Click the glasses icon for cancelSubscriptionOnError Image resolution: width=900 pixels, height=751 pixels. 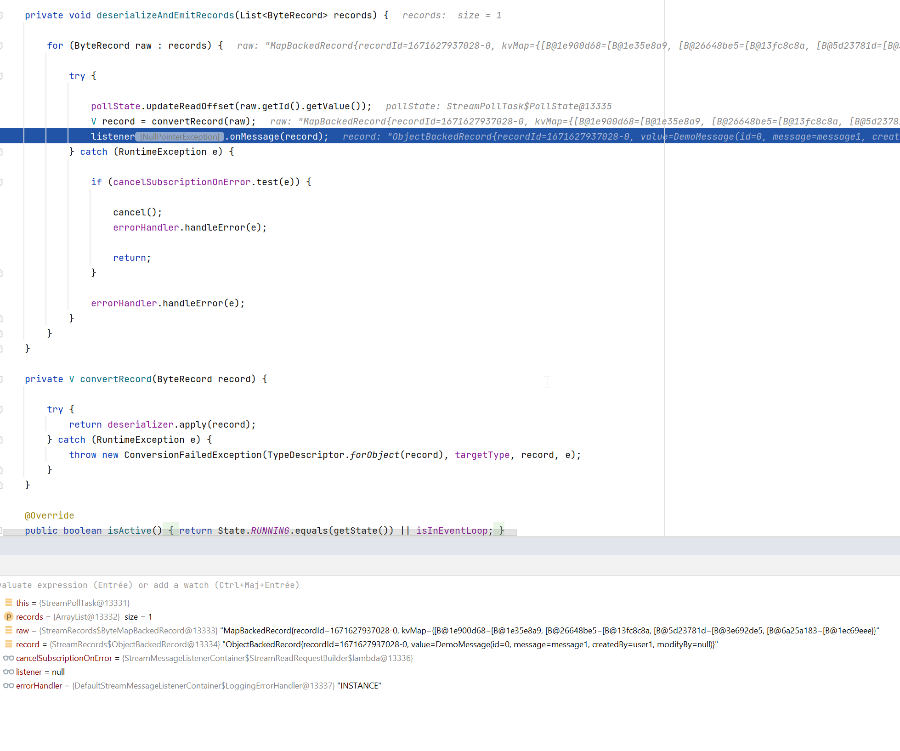coord(9,658)
